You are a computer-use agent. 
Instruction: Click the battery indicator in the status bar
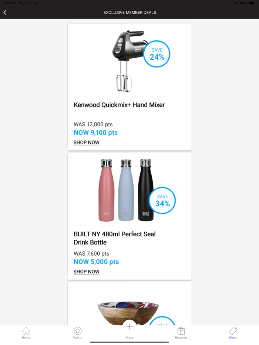251,3
